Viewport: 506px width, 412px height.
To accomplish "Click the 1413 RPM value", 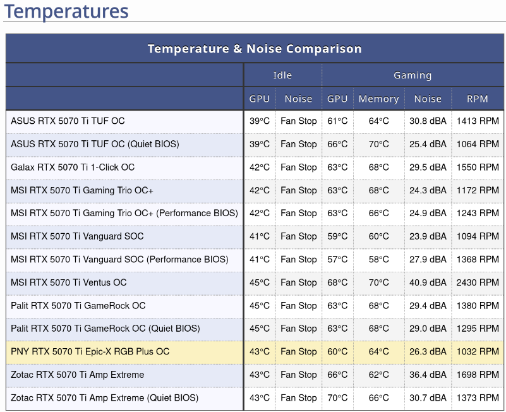I will [478, 121].
